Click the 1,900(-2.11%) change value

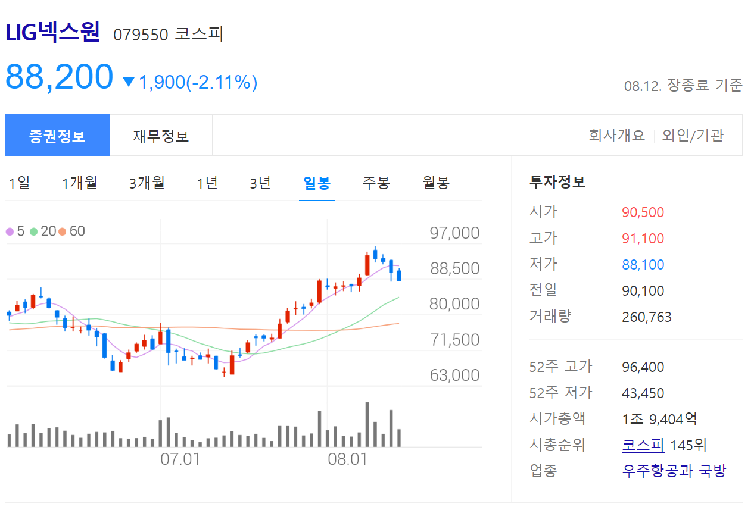[x=198, y=82]
